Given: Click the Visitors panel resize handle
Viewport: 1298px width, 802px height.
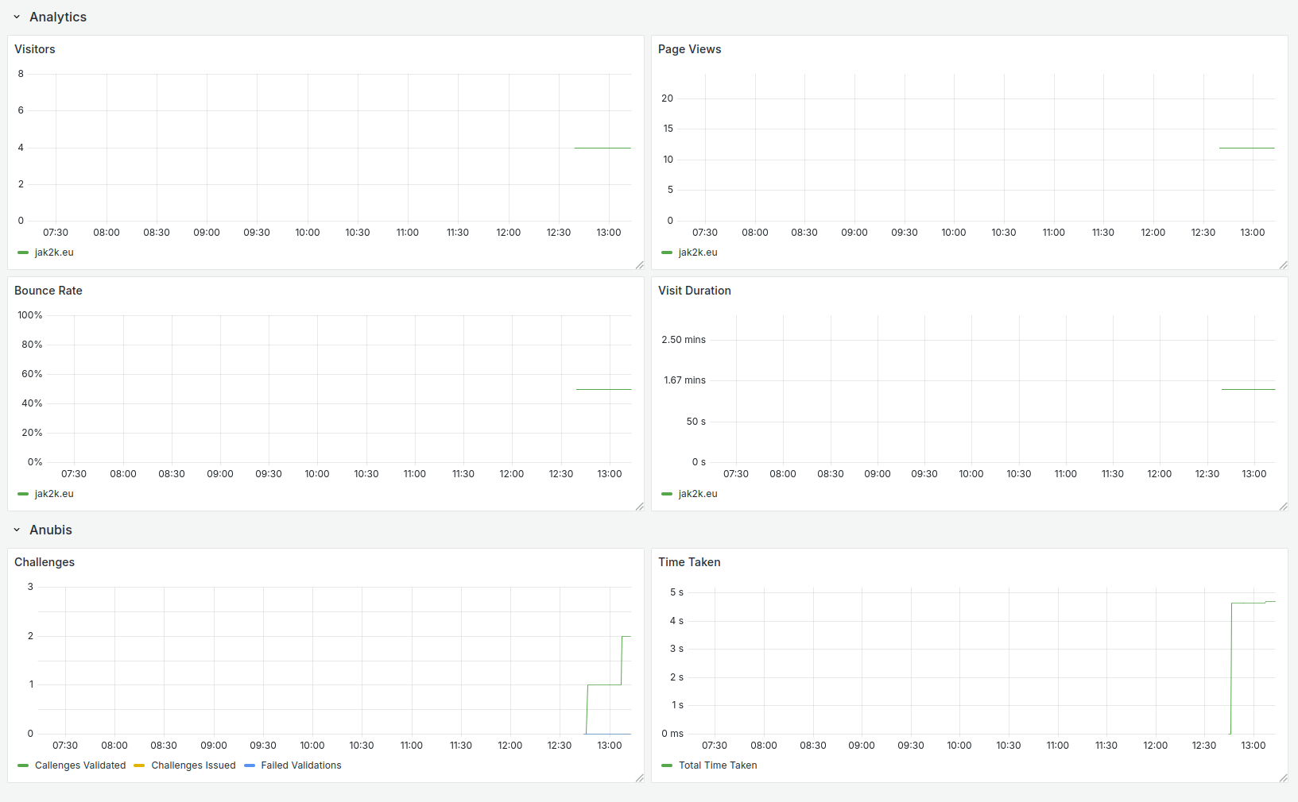Looking at the screenshot, I should pos(639,265).
